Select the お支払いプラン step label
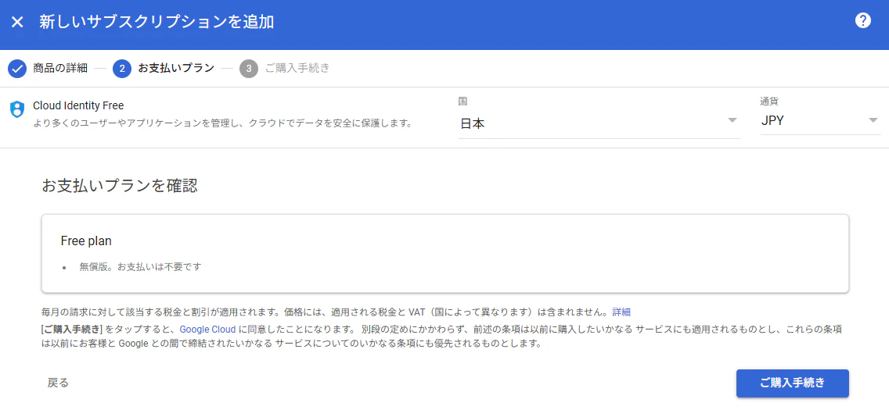Image resolution: width=889 pixels, height=417 pixels. pyautogui.click(x=176, y=69)
